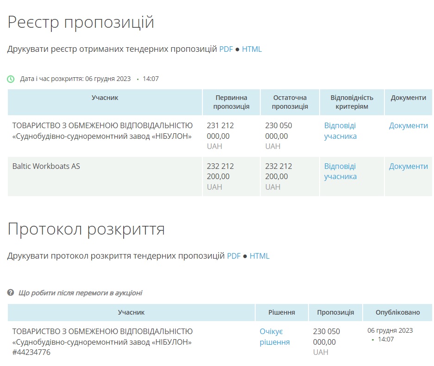434x366 pixels.
Task: Select НІБУЛОН participant name in protocol table
Action: (x=102, y=337)
